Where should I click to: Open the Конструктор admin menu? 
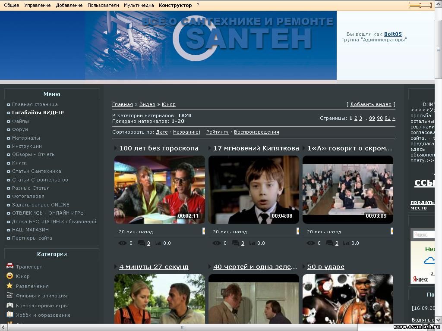tap(175, 5)
